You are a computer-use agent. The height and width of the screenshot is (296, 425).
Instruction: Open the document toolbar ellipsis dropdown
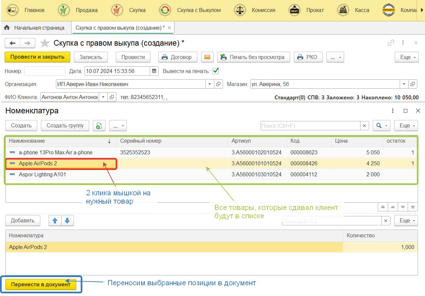coord(335,57)
